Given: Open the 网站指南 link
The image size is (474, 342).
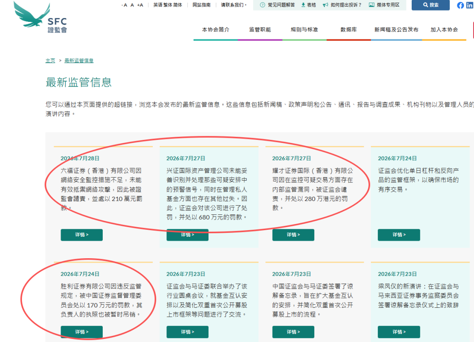Looking at the screenshot, I should click(201, 5).
